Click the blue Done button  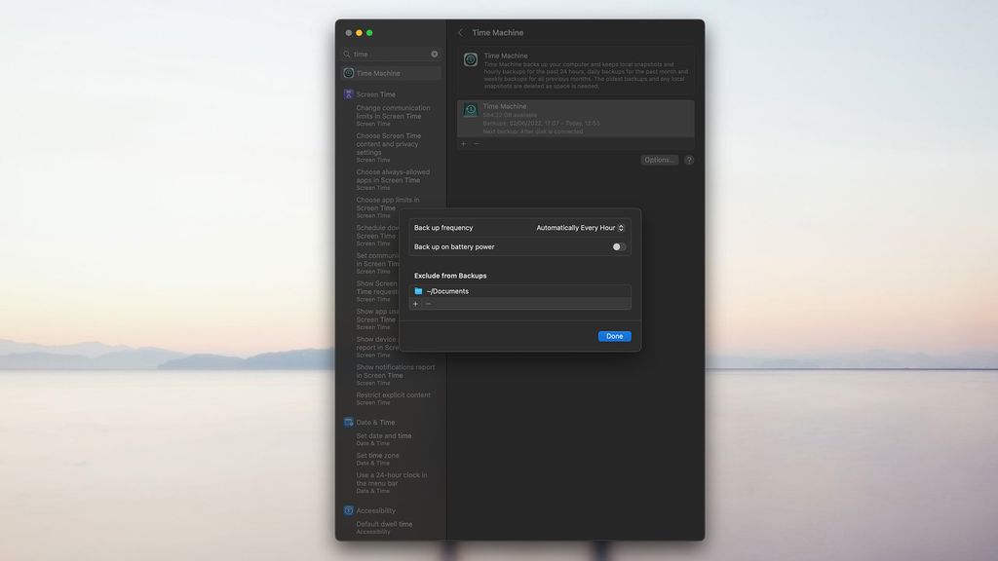614,336
